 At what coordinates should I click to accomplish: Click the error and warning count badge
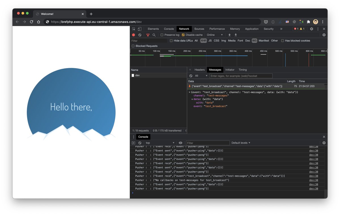(299, 29)
